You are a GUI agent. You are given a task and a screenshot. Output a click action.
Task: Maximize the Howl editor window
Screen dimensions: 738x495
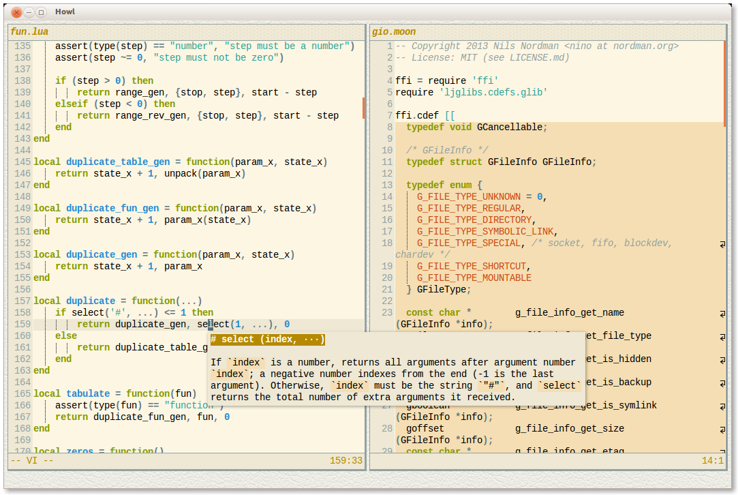pyautogui.click(x=41, y=12)
